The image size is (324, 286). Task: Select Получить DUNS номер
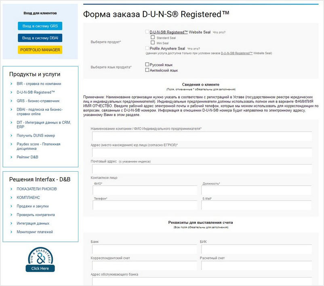tap(36, 136)
